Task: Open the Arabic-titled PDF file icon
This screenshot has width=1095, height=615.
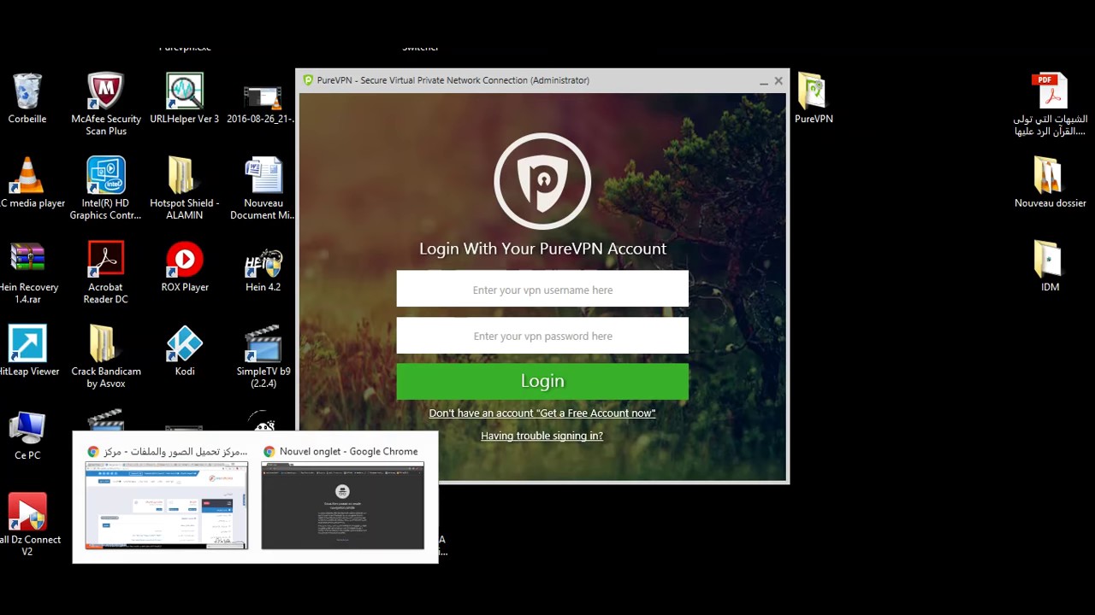Action: pyautogui.click(x=1050, y=91)
